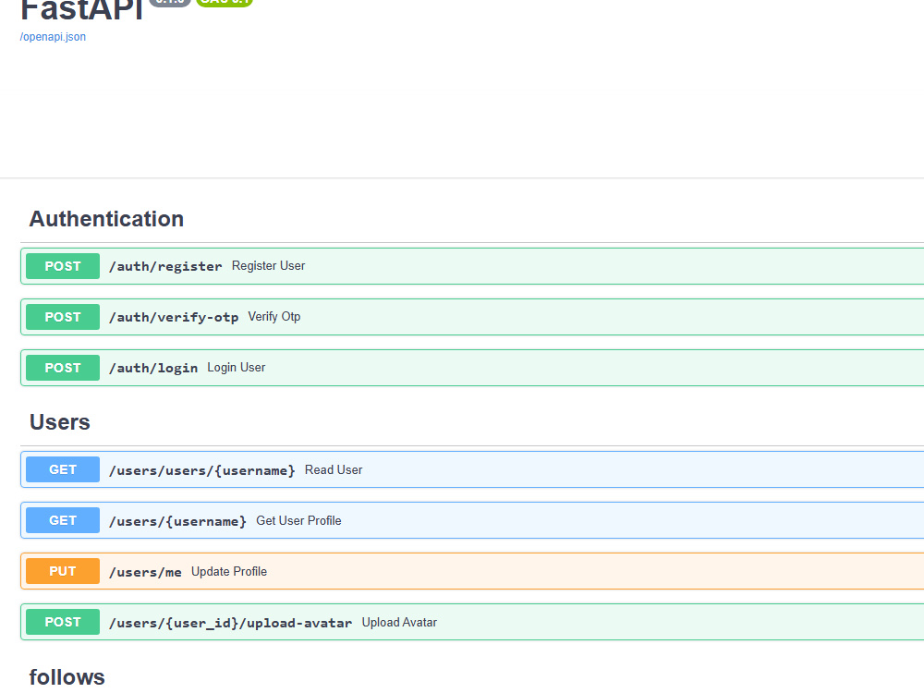Viewport: 924px width, 693px height.
Task: Click the FastAPI title heading
Action: (82, 10)
